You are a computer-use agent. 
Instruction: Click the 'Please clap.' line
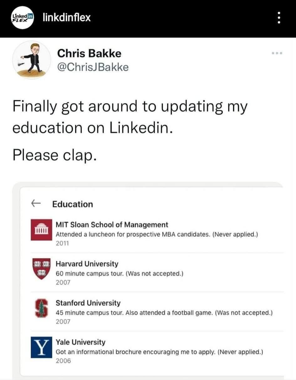pos(54,155)
